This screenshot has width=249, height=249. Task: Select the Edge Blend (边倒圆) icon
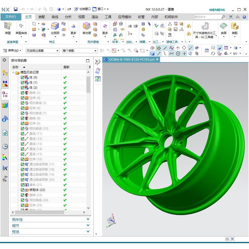point(55,26)
